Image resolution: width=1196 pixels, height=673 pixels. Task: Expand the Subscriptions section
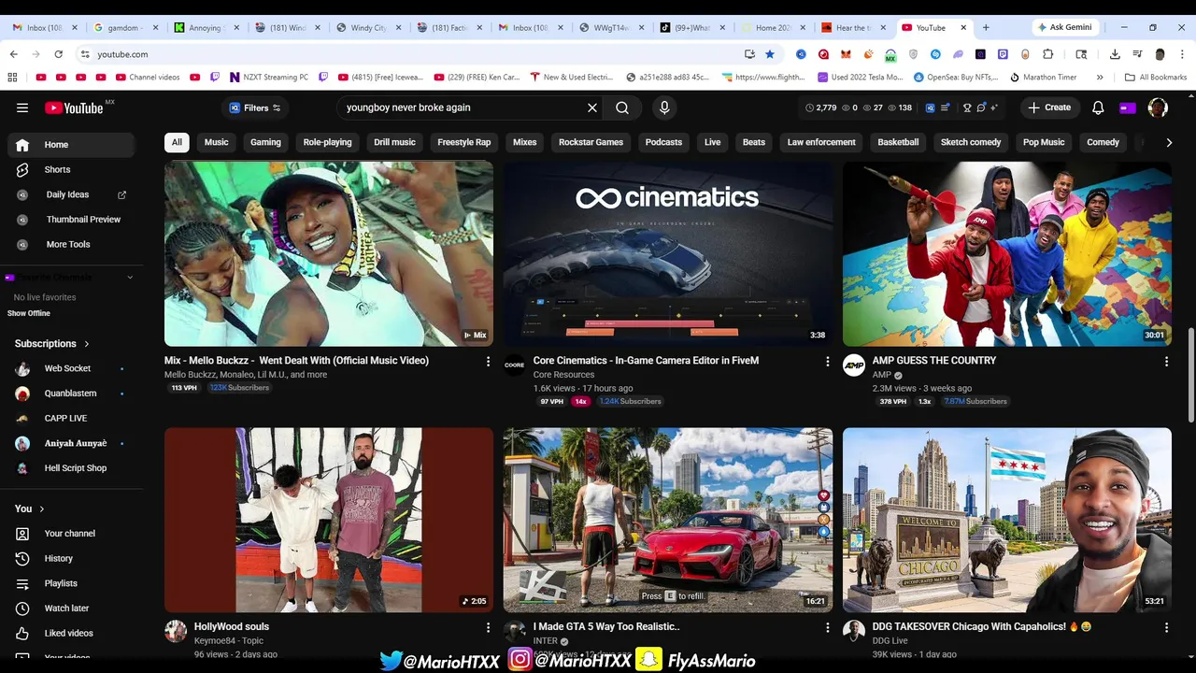click(x=52, y=344)
